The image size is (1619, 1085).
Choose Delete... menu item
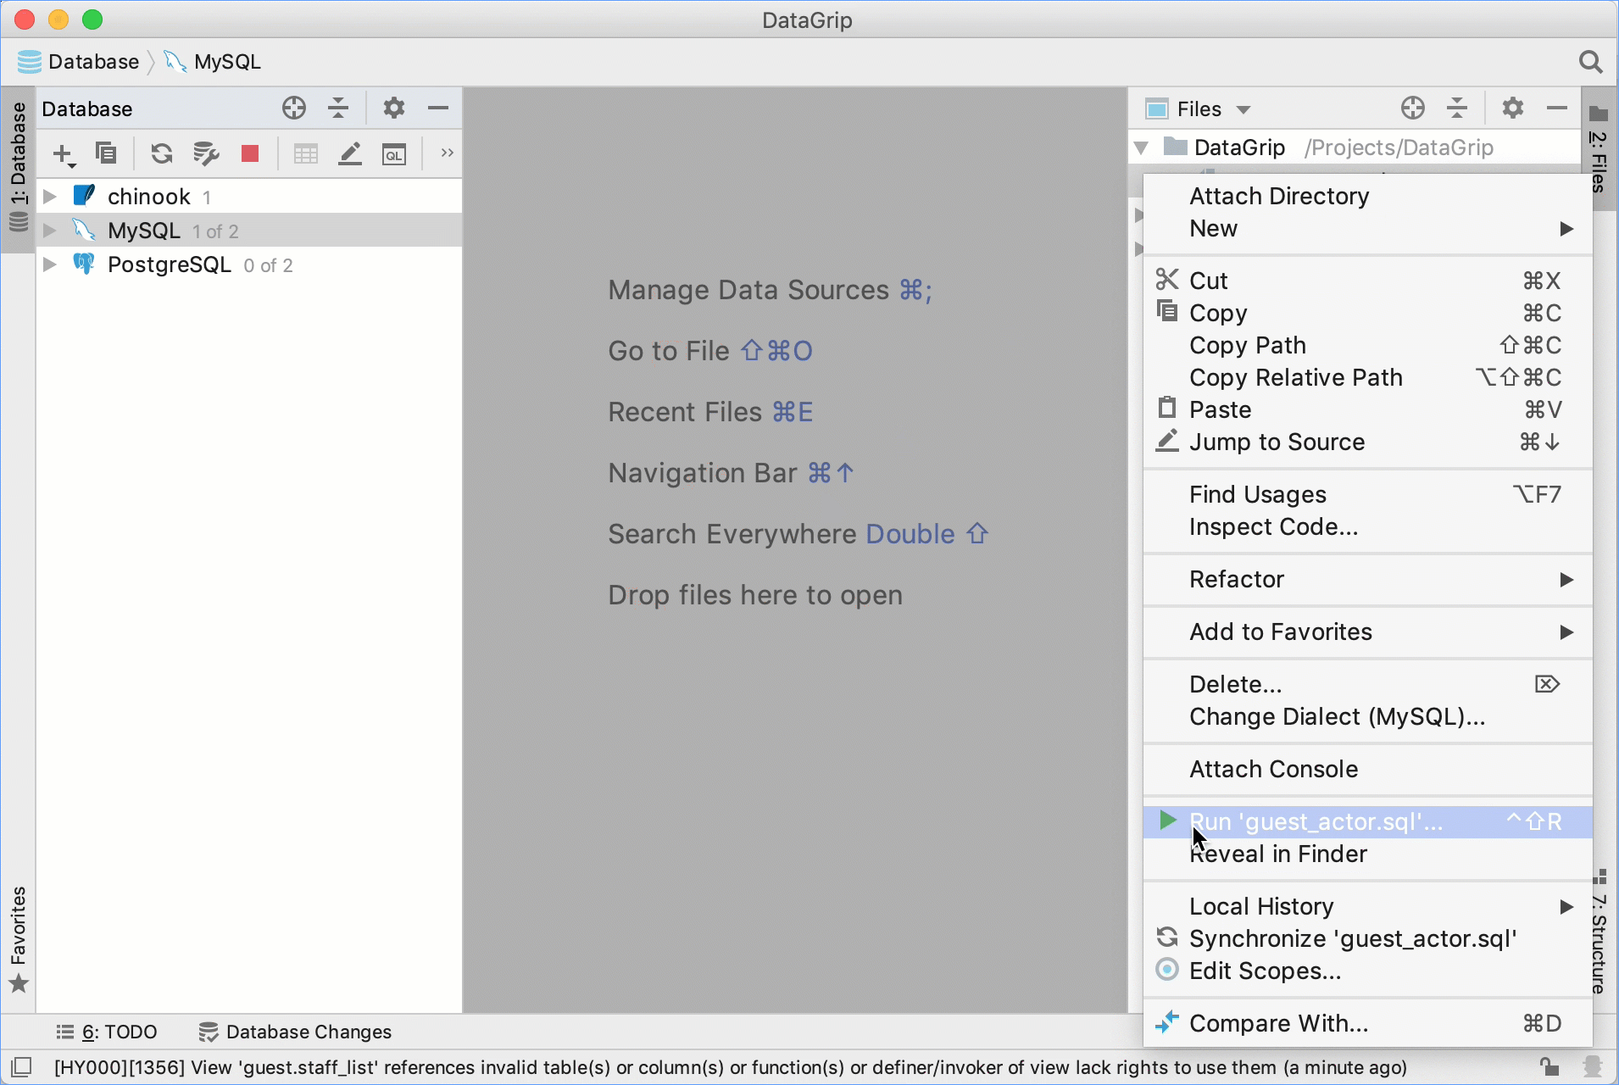[x=1367, y=684]
